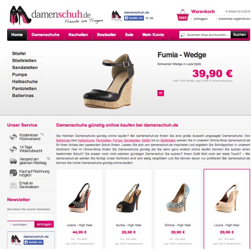The width and height of the screenshot is (251, 251).
Task: Click the Email an Serviceteam envelope icon
Action: pyautogui.click(x=13, y=185)
